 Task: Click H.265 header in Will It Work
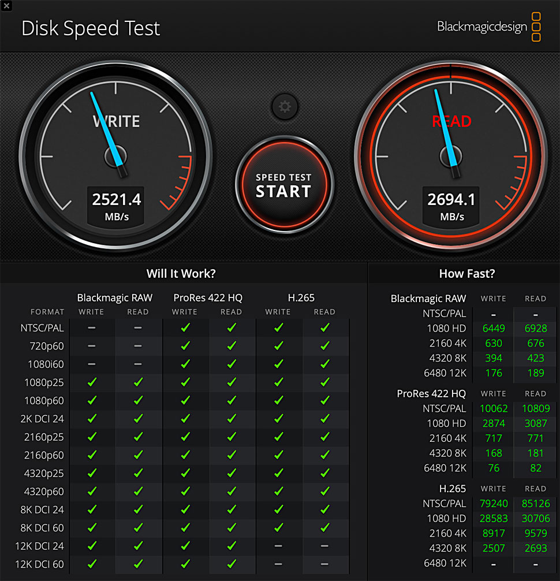point(301,297)
